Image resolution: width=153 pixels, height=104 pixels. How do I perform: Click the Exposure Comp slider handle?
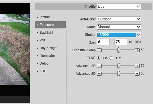119,50
